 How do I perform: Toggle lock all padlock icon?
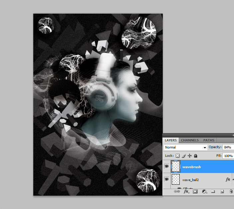(x=195, y=155)
